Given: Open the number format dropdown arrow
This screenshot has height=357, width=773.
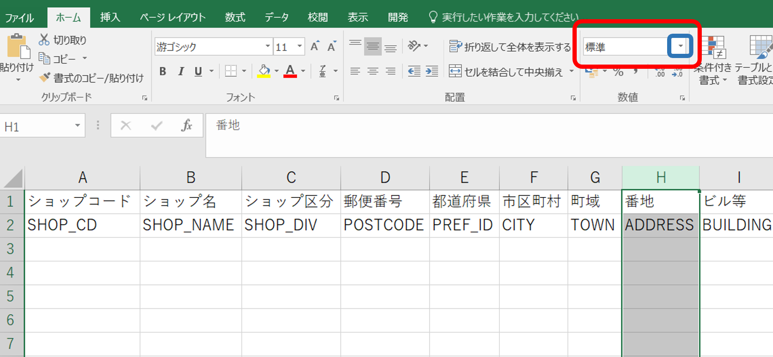Looking at the screenshot, I should click(680, 46).
